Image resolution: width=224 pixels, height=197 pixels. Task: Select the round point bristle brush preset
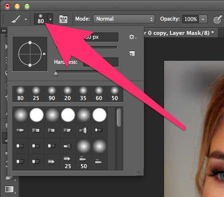pyautogui.click(x=20, y=130)
